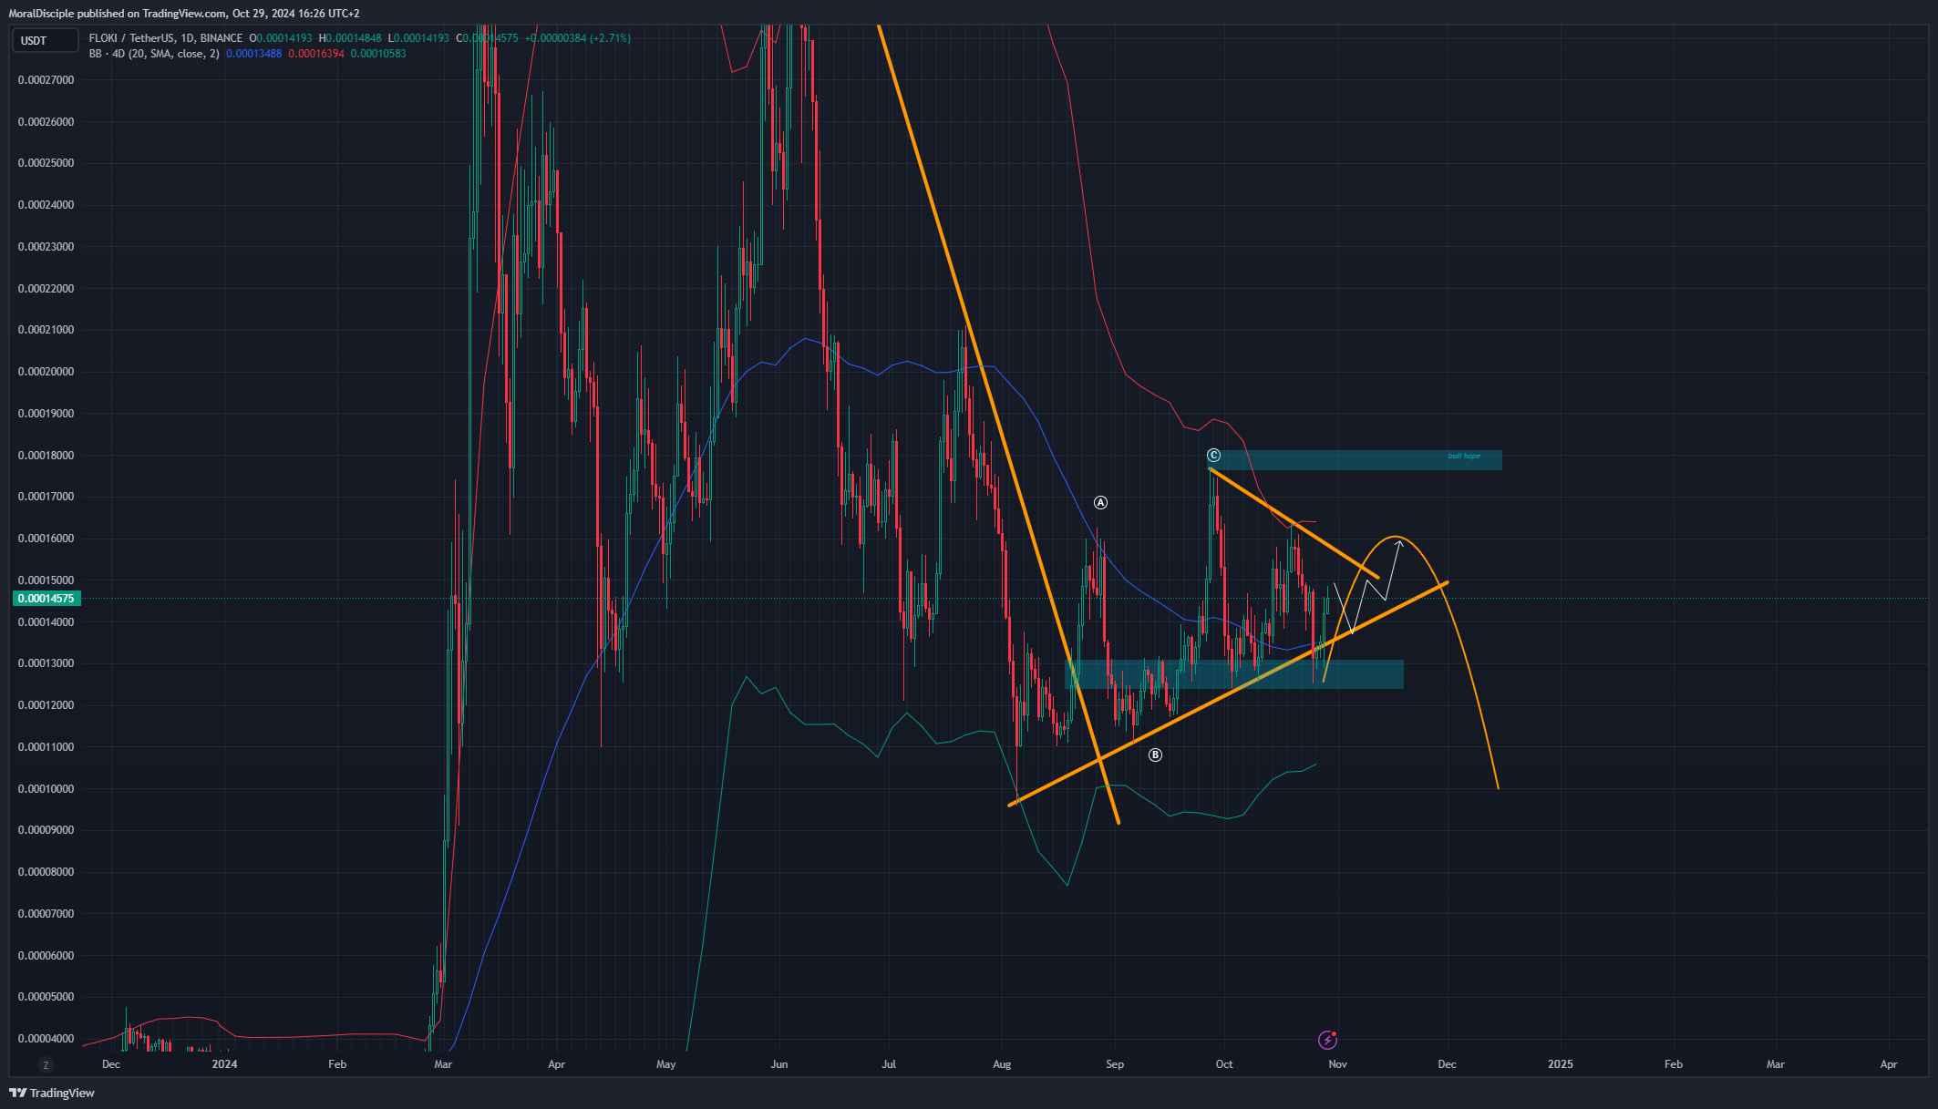Click the purple lightning event icon near Nov
The width and height of the screenshot is (1938, 1109).
point(1327,1040)
